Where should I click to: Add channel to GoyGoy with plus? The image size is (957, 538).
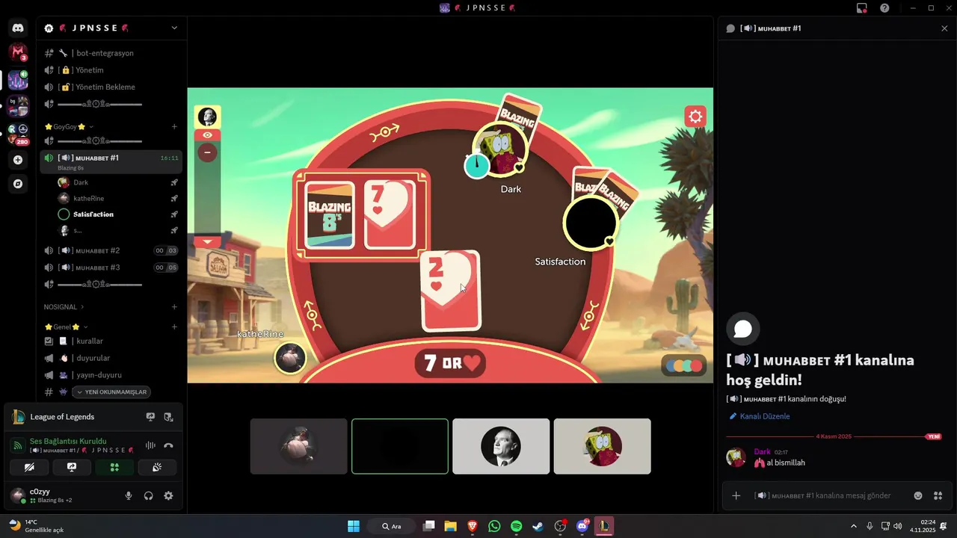[x=174, y=127]
